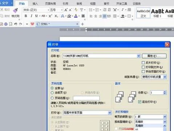This screenshot has width=174, height=131.
Task: Align paragraph text left
Action: [91, 16]
